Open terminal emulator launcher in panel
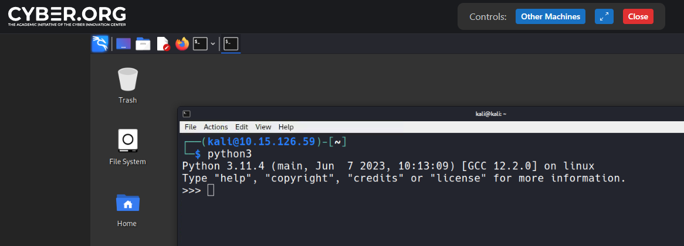The height and width of the screenshot is (246, 684). (x=200, y=44)
